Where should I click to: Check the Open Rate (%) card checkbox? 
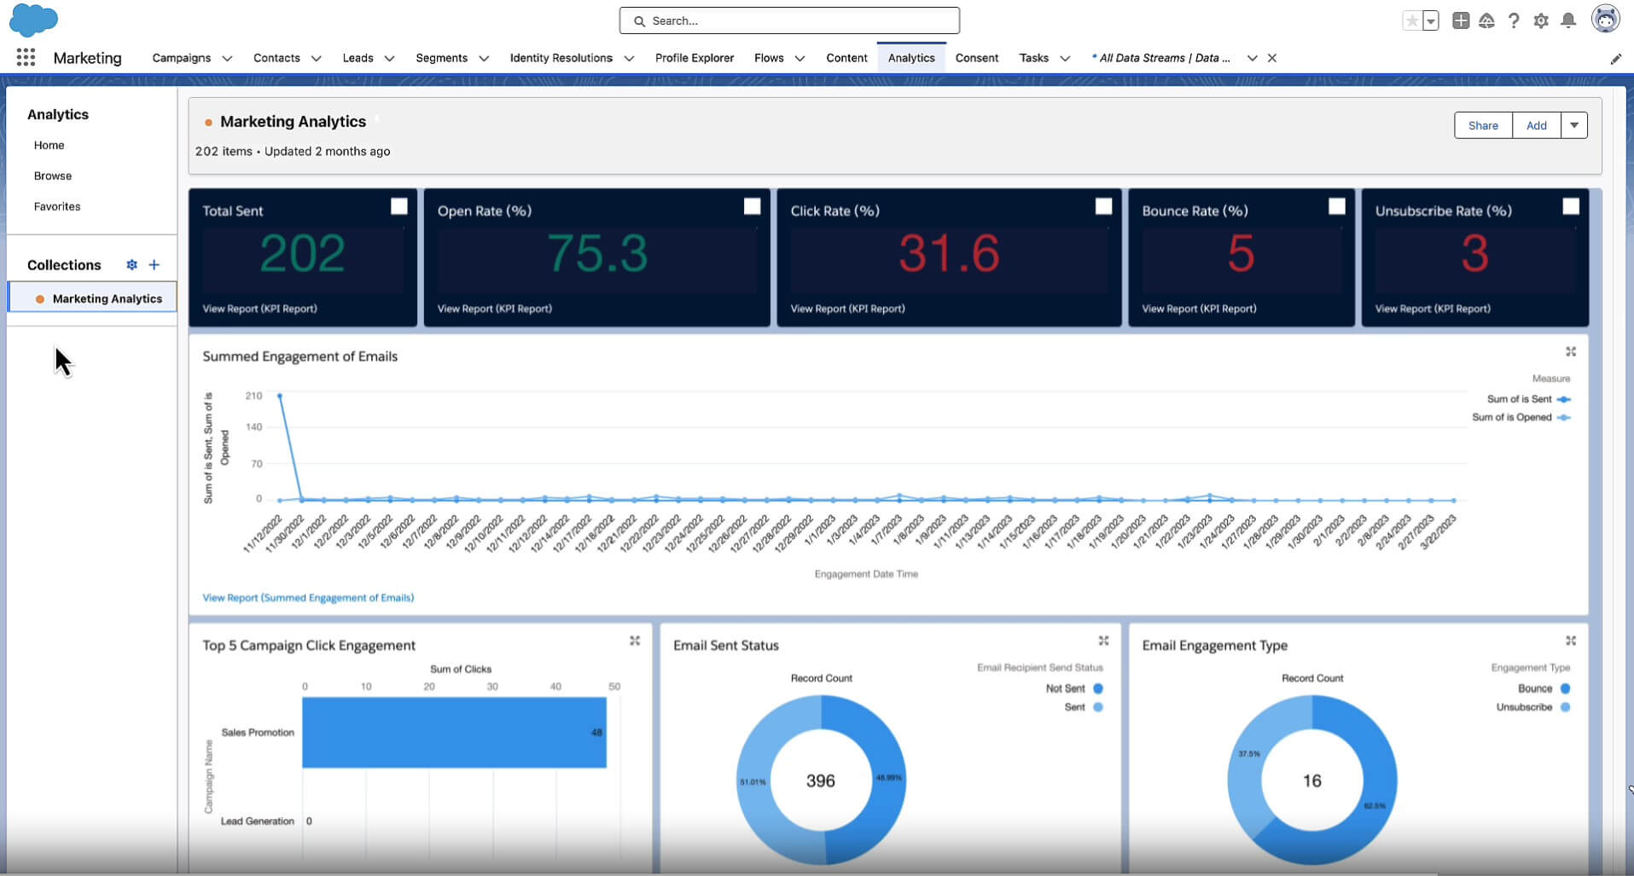(x=752, y=206)
